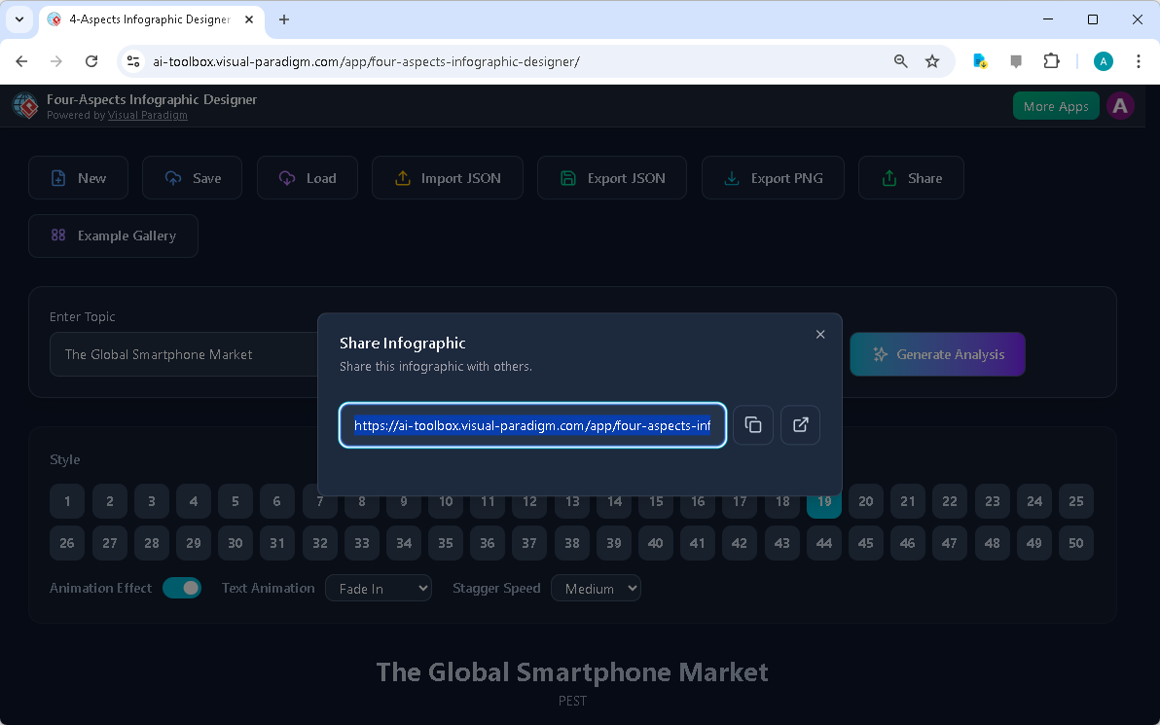Copy the share link using copy icon
The height and width of the screenshot is (725, 1160).
(752, 425)
